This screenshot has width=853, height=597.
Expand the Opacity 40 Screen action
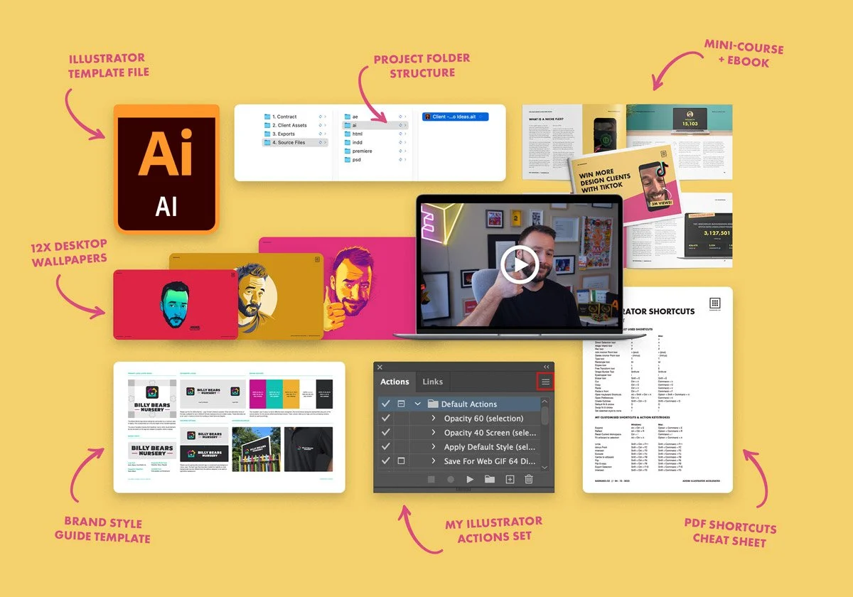click(x=434, y=432)
